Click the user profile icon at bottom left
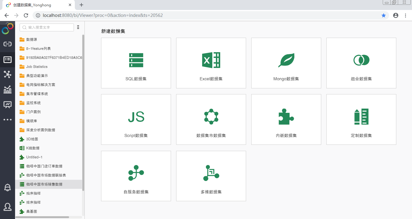412x219 pixels. [8, 207]
